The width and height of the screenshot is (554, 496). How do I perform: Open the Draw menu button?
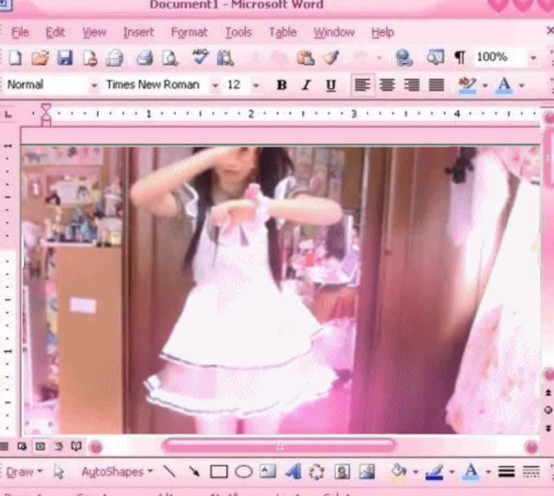[22, 472]
